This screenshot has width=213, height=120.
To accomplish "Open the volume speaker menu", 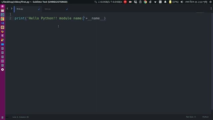I will (x=182, y=2).
